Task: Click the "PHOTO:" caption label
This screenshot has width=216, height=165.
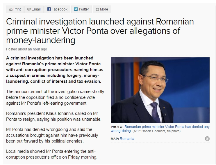Action: [x=117, y=127]
